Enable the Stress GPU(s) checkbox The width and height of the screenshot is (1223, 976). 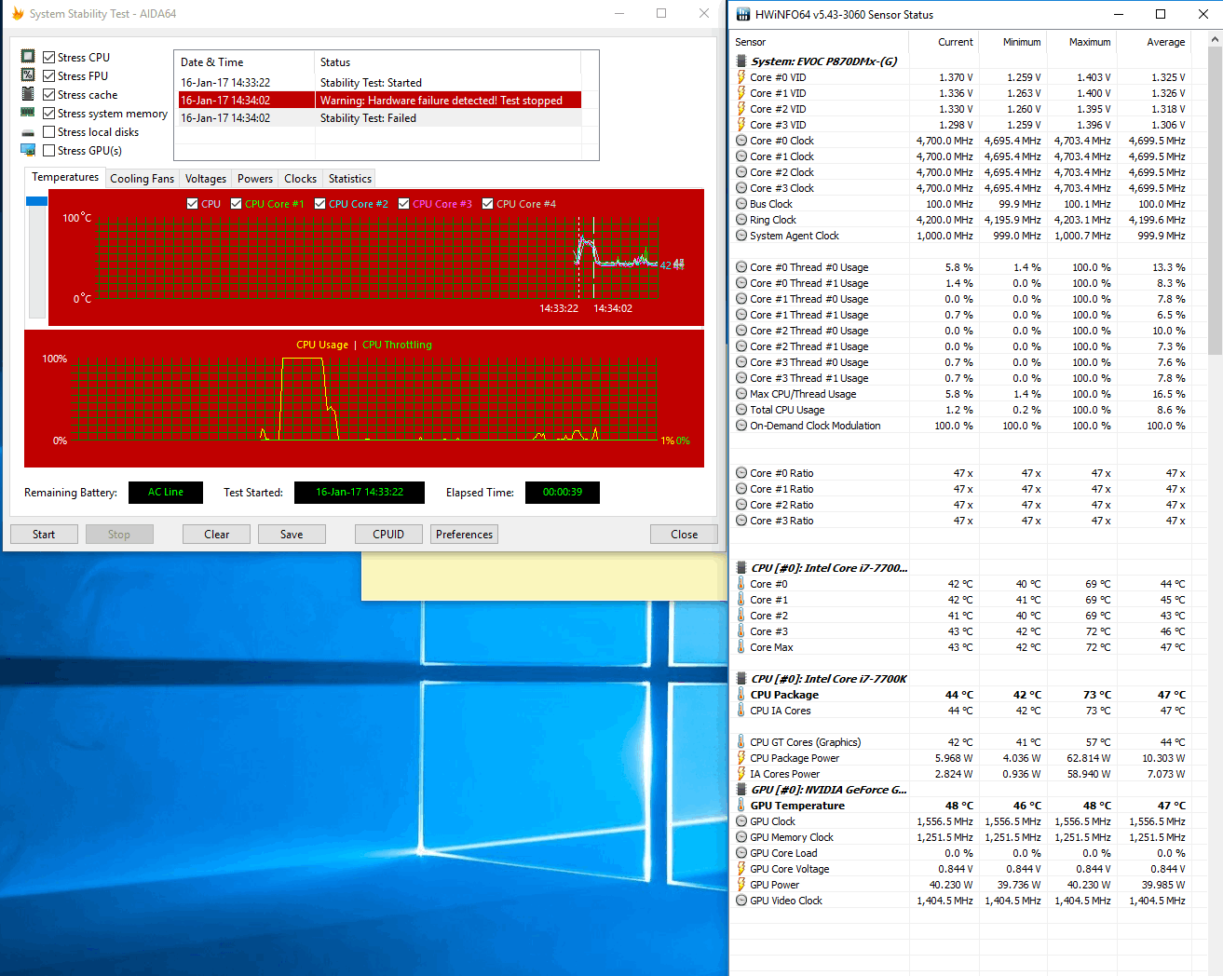[48, 150]
